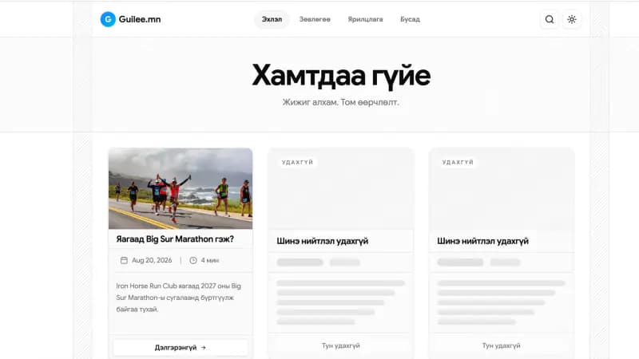Click the Guilee.mn site name
Image resolution: width=639 pixels, height=359 pixels.
point(140,19)
